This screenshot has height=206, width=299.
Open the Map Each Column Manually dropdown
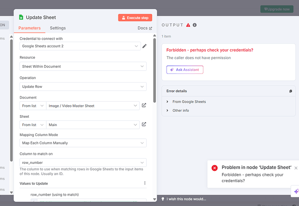[83, 143]
